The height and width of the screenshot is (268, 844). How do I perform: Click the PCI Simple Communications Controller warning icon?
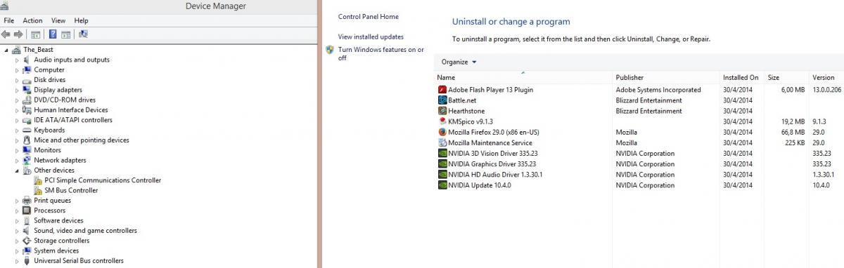[38, 180]
